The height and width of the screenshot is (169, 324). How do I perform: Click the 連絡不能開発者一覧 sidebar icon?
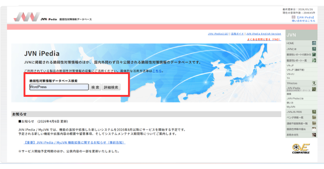[314, 123]
